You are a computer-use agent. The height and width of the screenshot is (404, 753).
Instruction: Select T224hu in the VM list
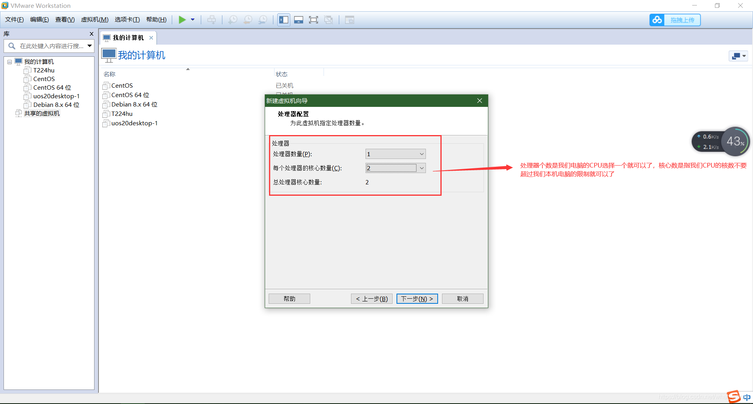coord(122,114)
